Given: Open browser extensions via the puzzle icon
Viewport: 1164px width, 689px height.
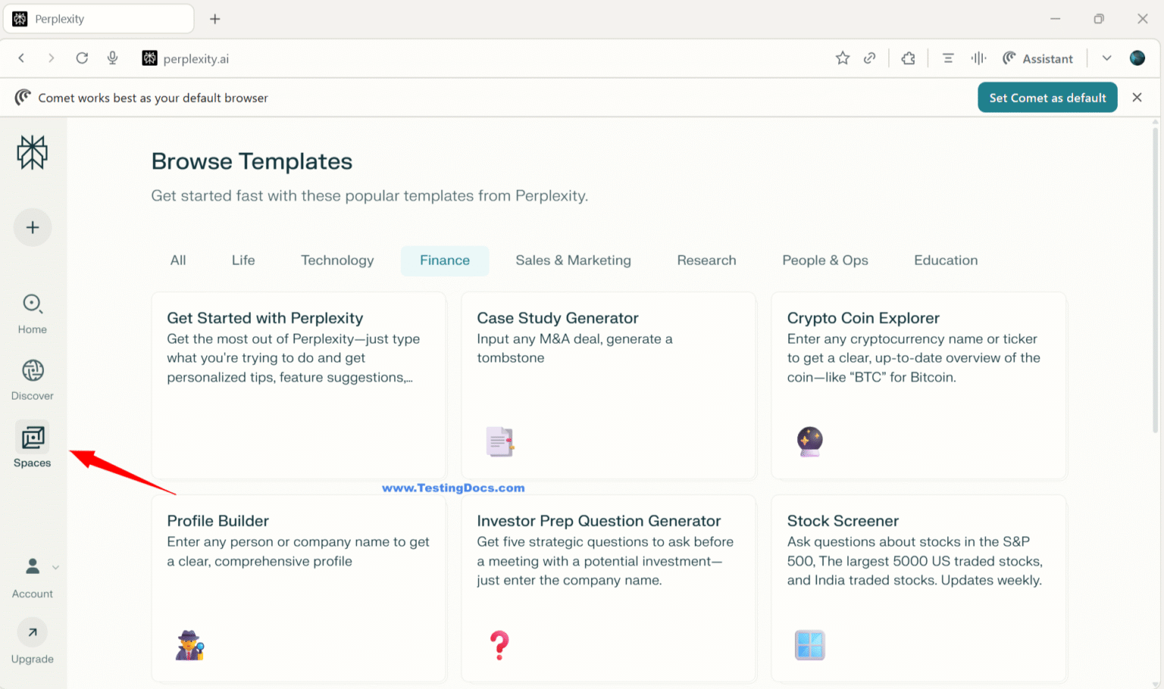Looking at the screenshot, I should (x=908, y=58).
